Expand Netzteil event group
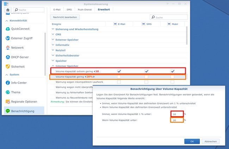This screenshot has height=149, width=229. [53, 50]
